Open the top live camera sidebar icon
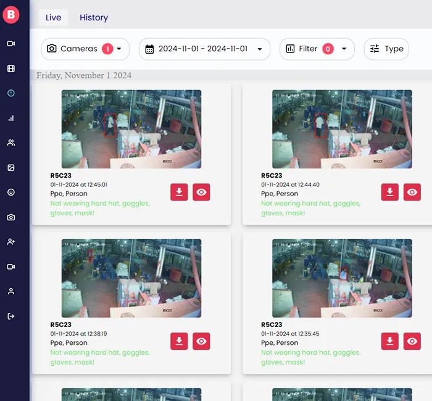This screenshot has width=432, height=401. 11,44
